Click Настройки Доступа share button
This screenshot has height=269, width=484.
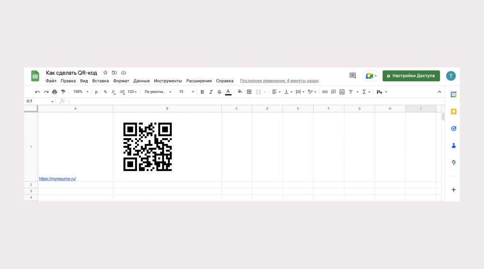pyautogui.click(x=411, y=76)
